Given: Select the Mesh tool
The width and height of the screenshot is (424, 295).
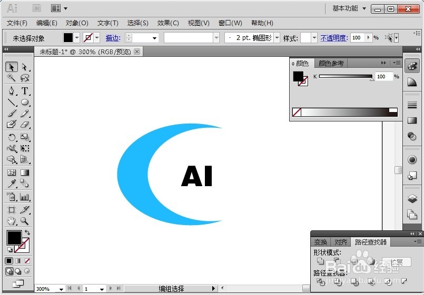Looking at the screenshot, I should point(12,172).
